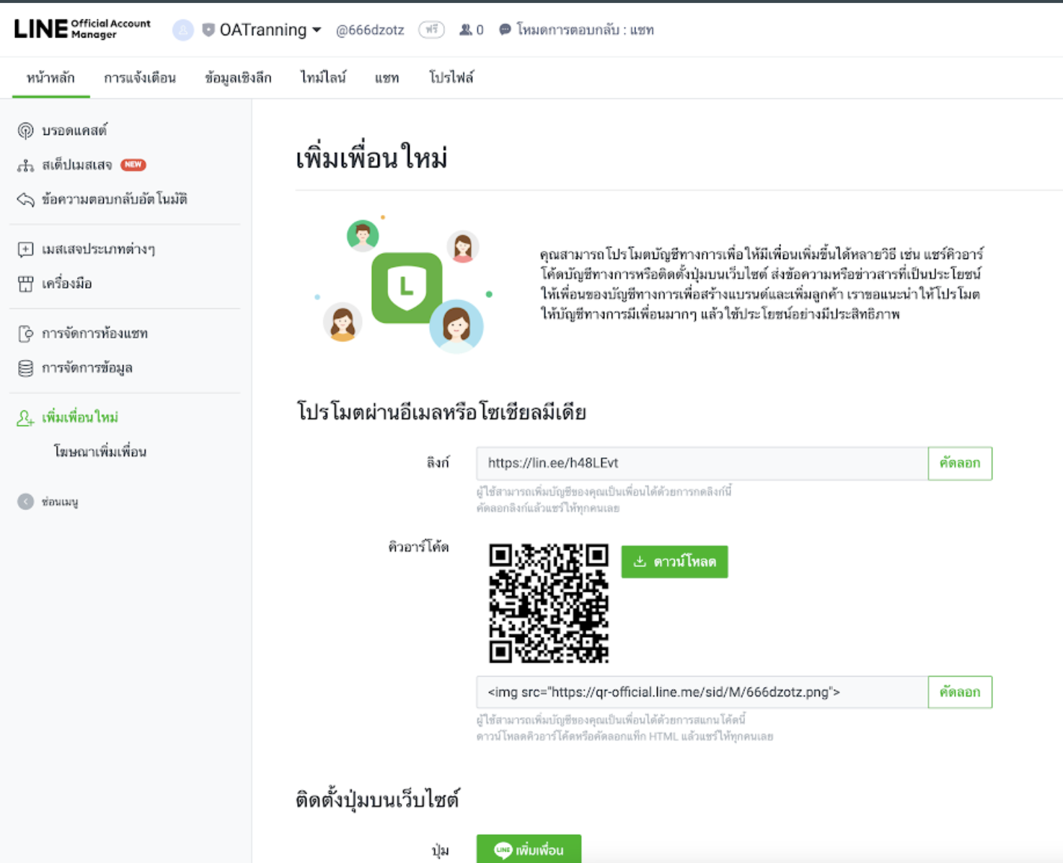Open การจัดการข้อมูล in the sidebar
The width and height of the screenshot is (1063, 863).
pos(87,368)
